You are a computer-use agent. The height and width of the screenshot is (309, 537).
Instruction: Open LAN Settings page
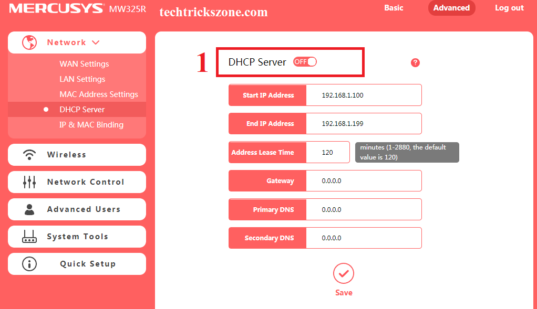click(x=82, y=79)
